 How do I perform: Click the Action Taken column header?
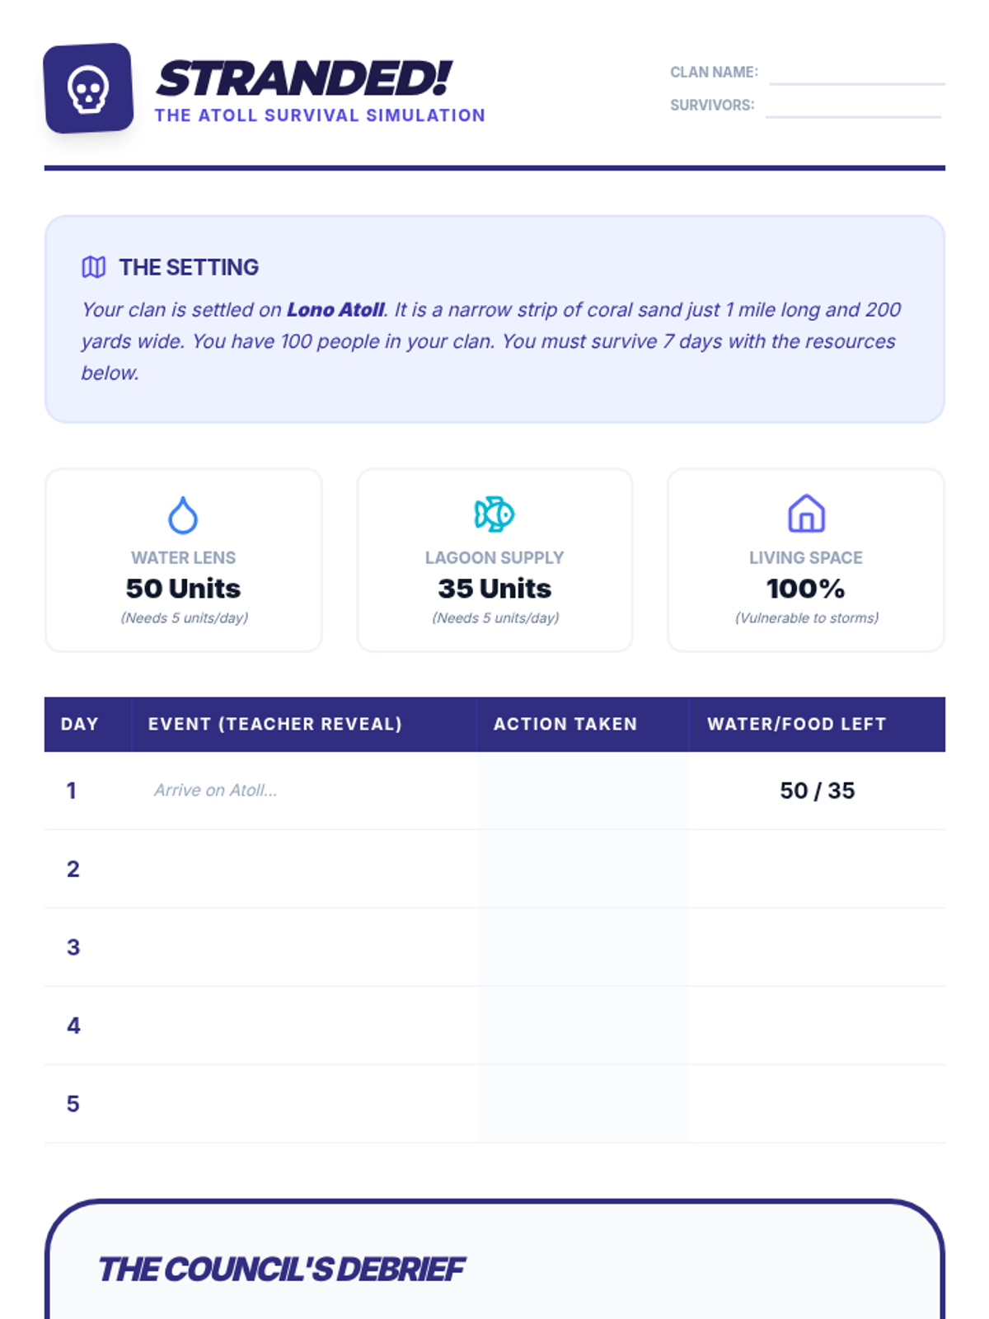pyautogui.click(x=565, y=724)
